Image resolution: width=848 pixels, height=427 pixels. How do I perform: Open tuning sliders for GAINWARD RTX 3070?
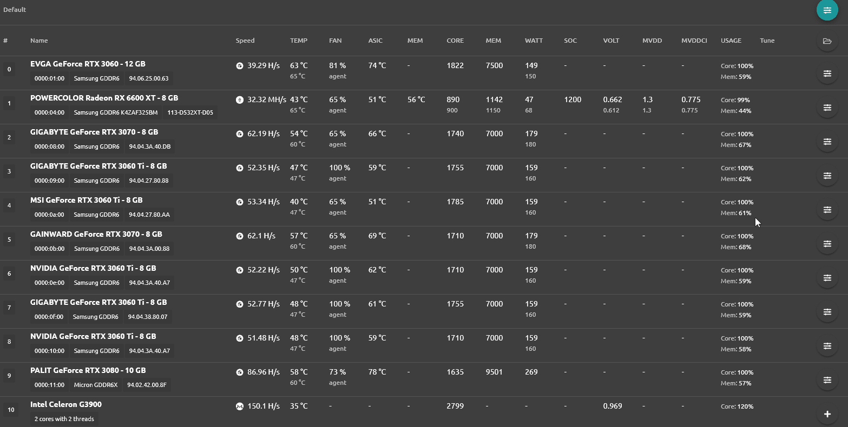pyautogui.click(x=827, y=244)
